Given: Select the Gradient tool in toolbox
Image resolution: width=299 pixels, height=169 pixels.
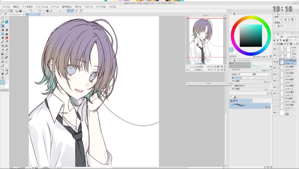Looking at the screenshot, I should 3,54.
